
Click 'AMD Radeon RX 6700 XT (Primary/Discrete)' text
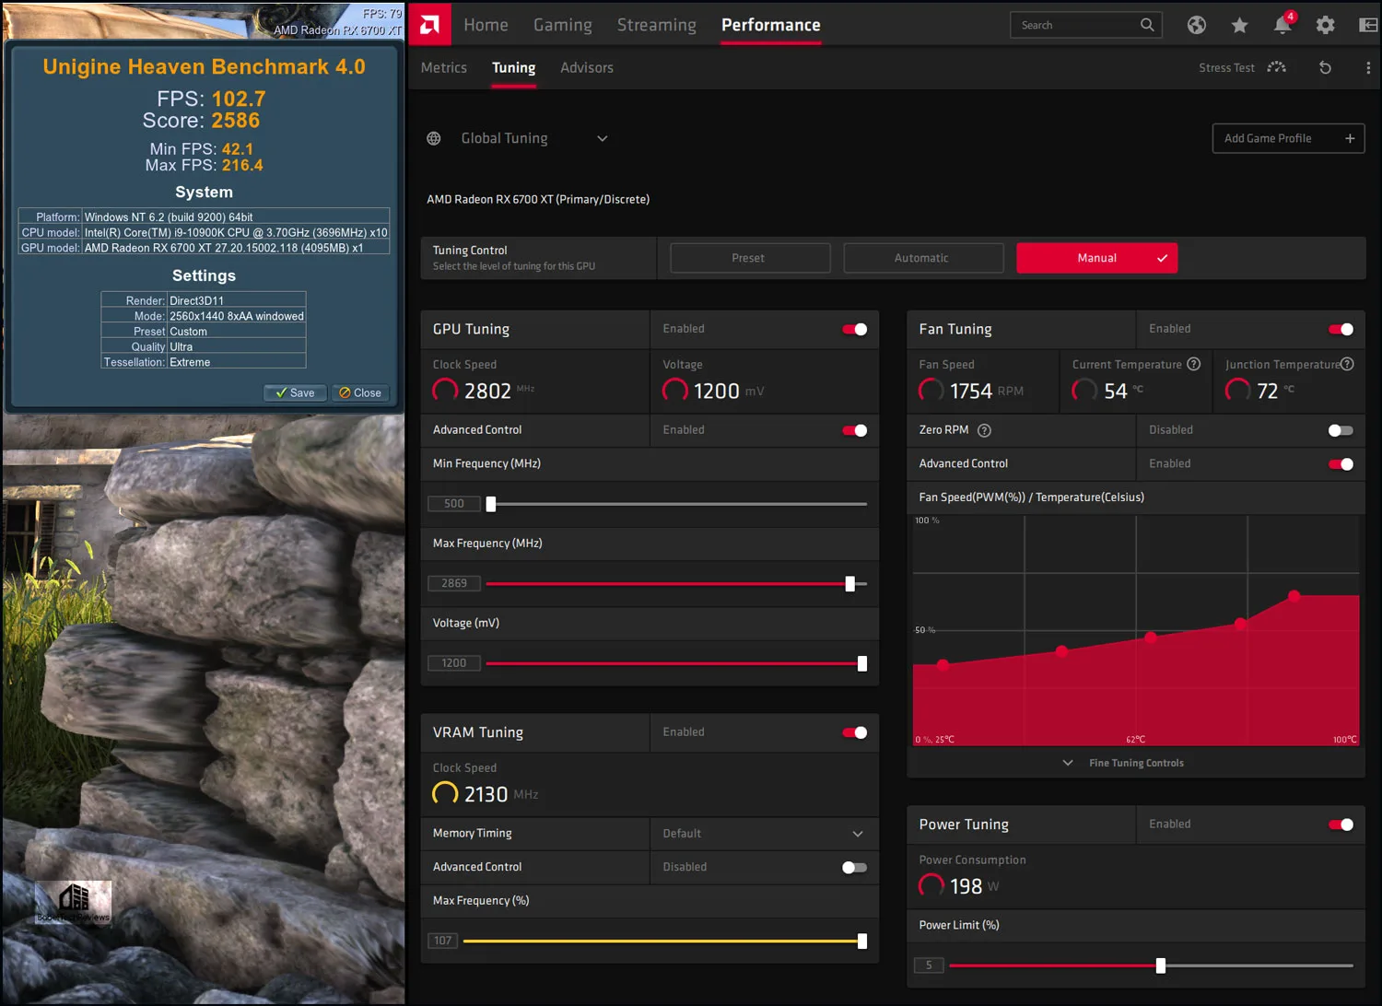tap(538, 199)
